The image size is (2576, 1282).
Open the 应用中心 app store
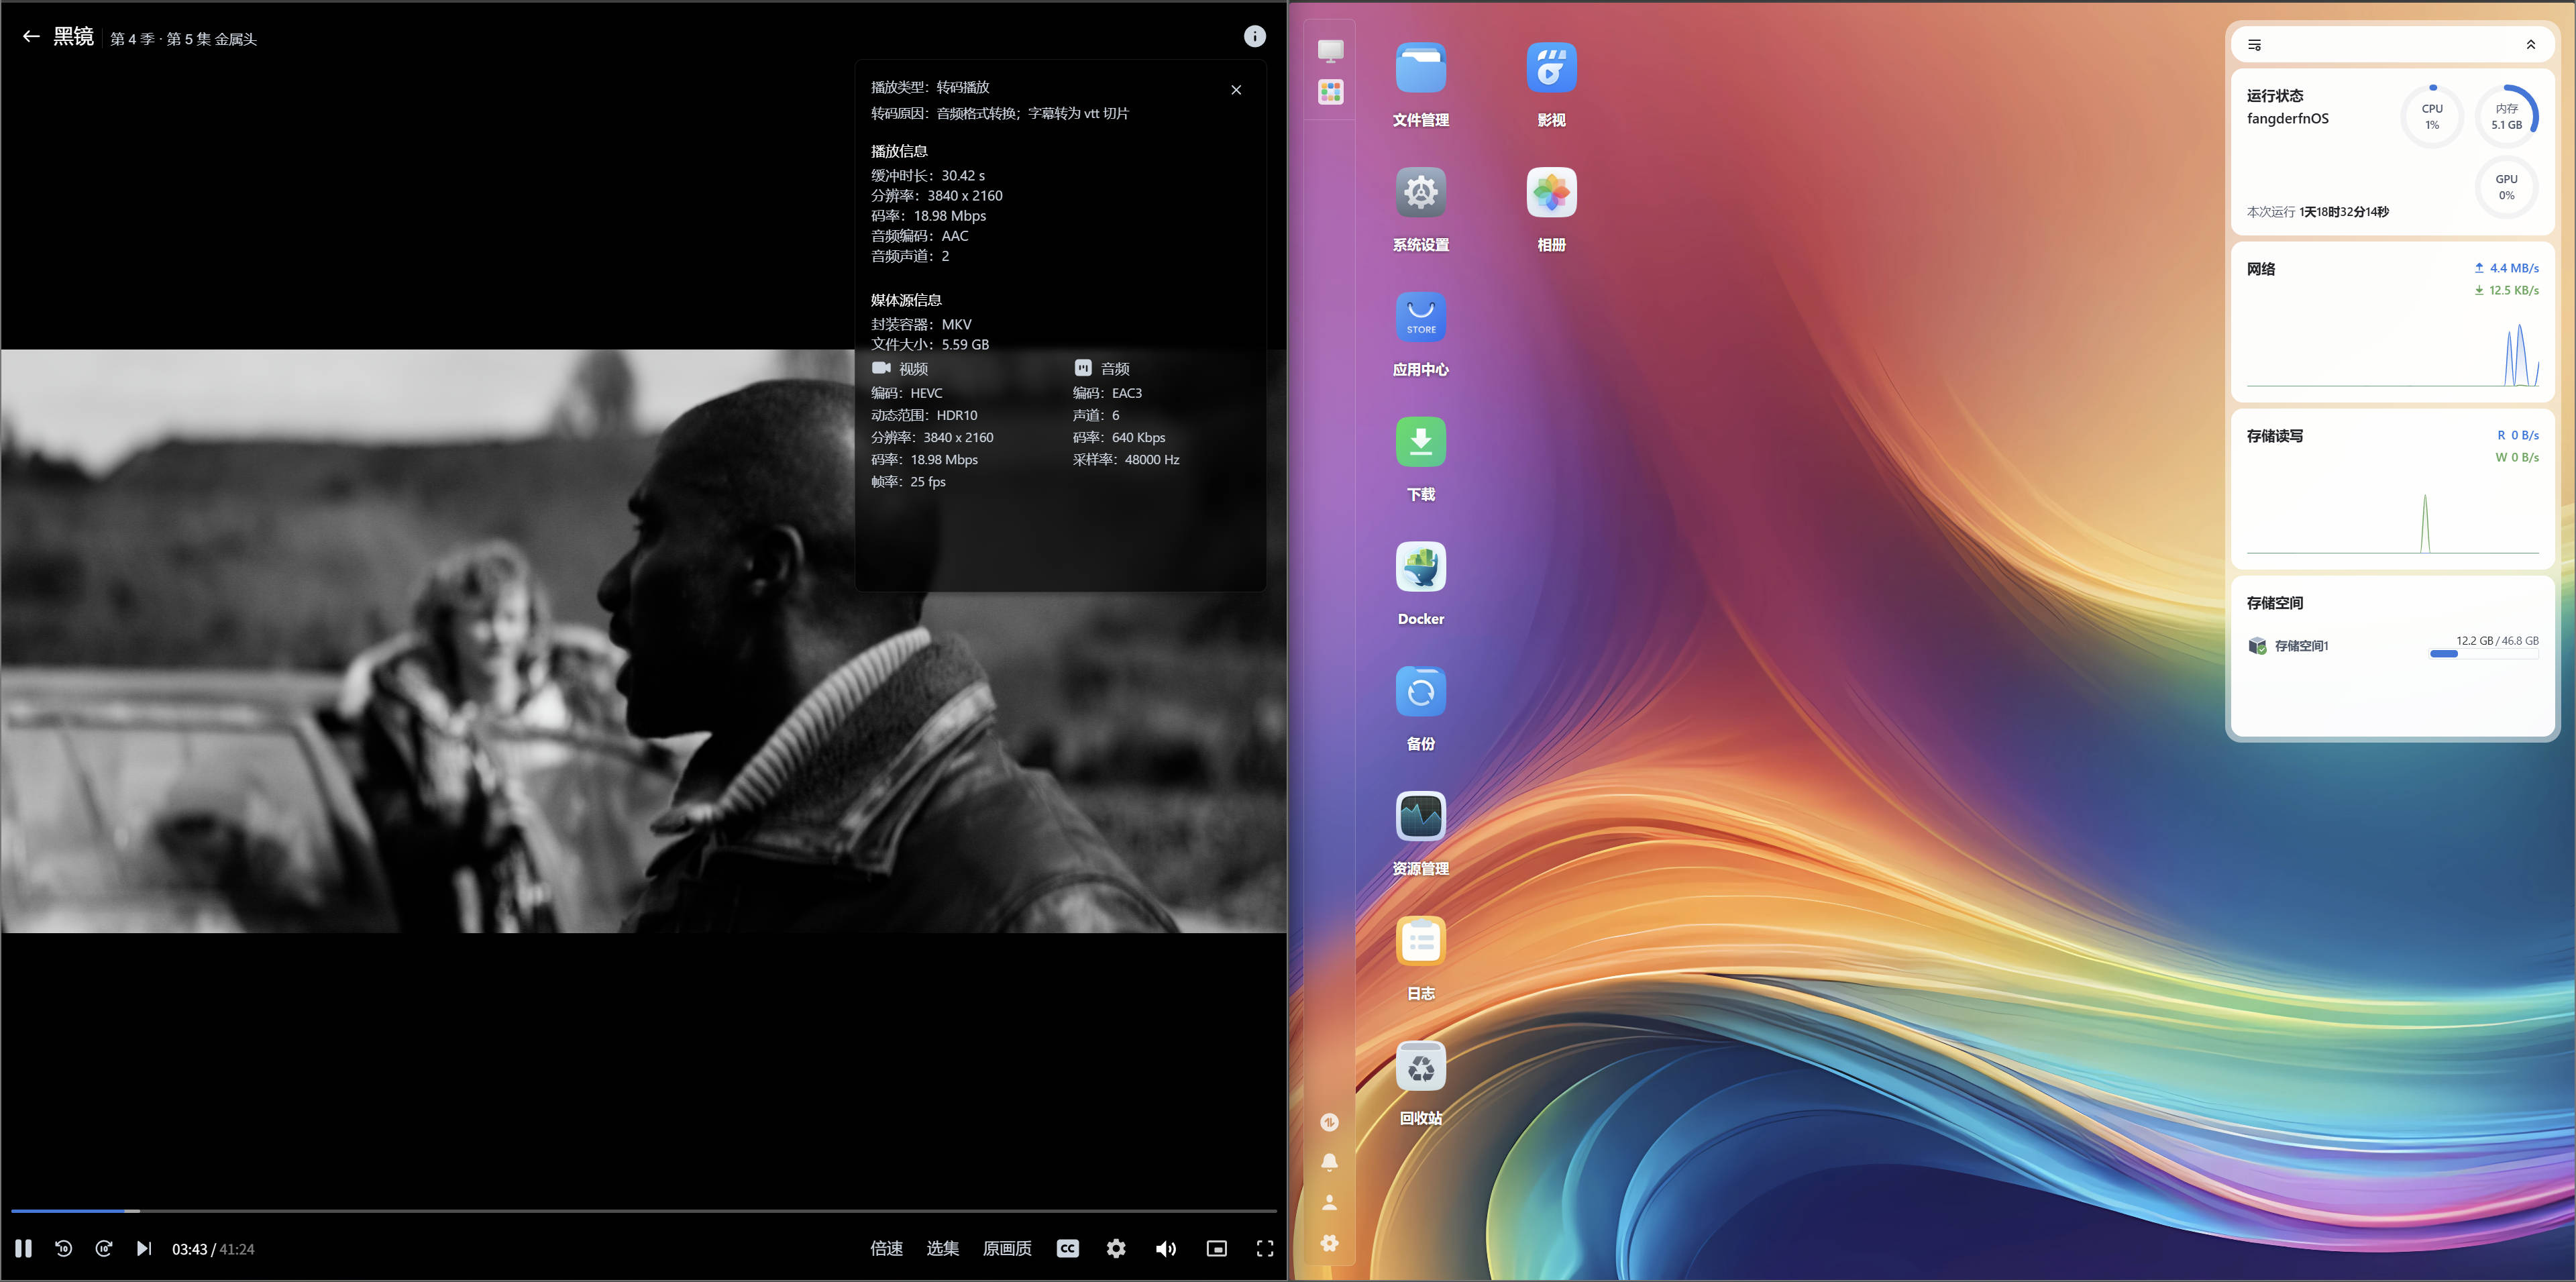[x=1420, y=317]
